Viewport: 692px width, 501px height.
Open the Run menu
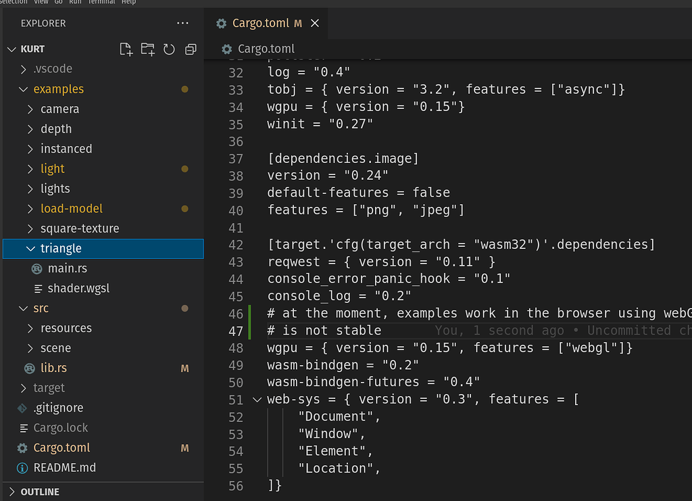pyautogui.click(x=75, y=3)
